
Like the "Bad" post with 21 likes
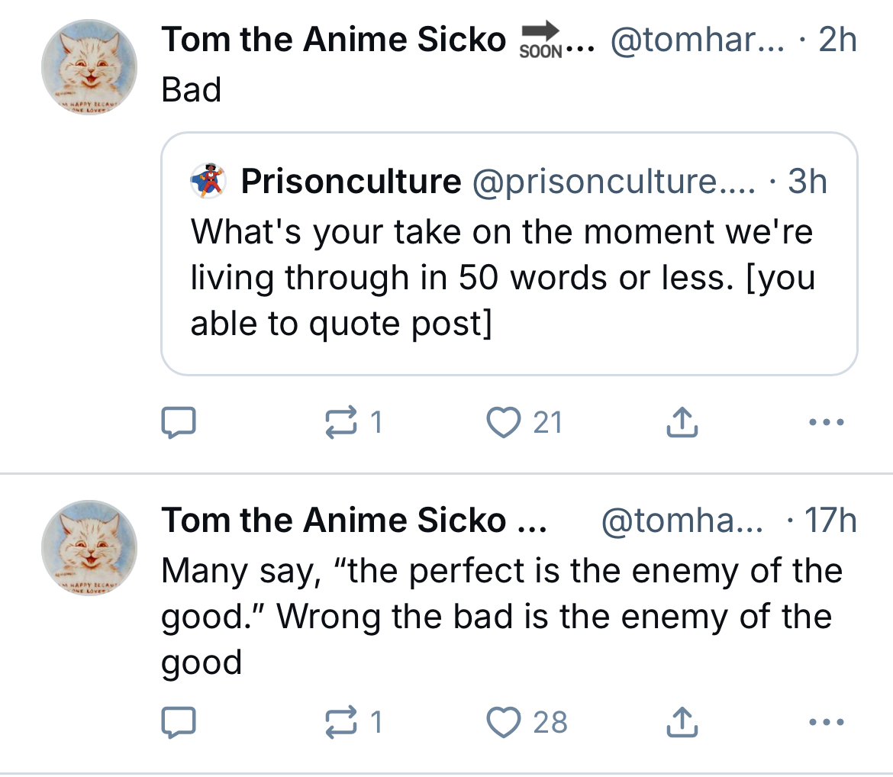pyautogui.click(x=502, y=422)
